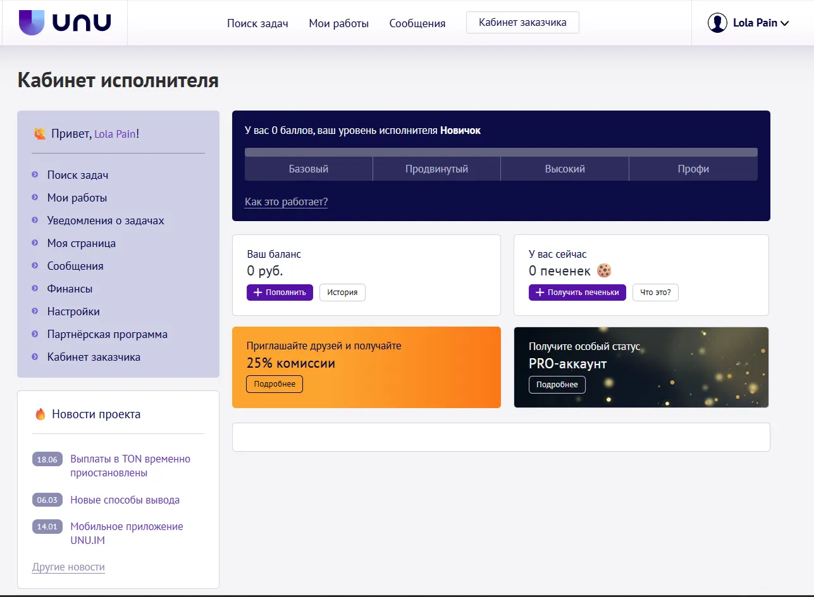Click the Высокий level segment
This screenshot has width=814, height=597.
565,169
